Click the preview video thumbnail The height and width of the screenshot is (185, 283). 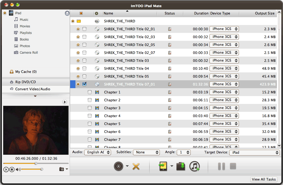click(36, 130)
